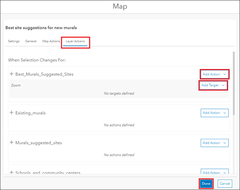
Task: Click 'No targets defined' text
Action: pos(119,93)
